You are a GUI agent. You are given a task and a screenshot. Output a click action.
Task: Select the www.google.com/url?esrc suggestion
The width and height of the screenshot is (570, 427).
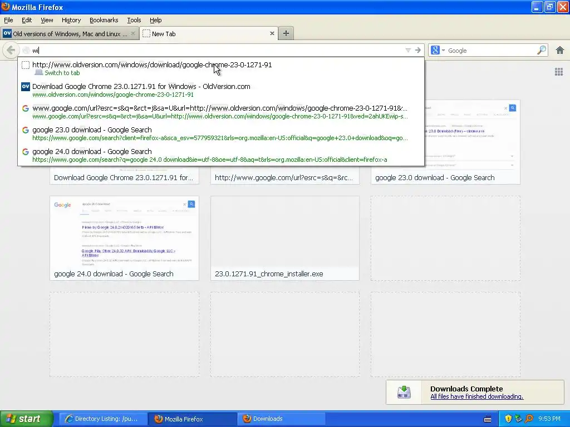(220, 112)
